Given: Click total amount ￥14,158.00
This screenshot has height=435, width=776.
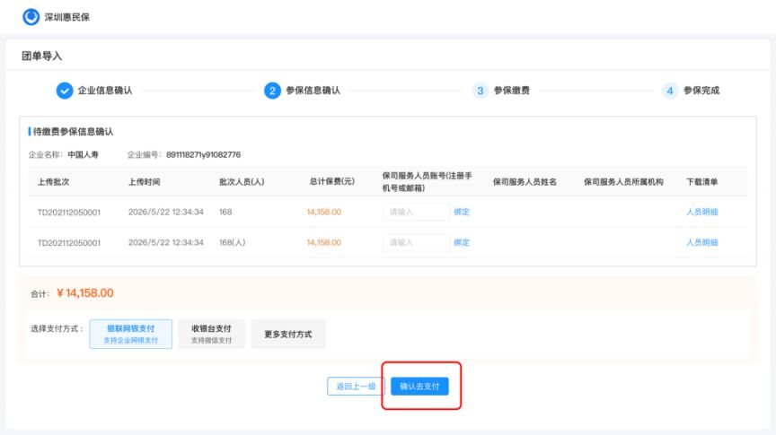Looking at the screenshot, I should 85,293.
